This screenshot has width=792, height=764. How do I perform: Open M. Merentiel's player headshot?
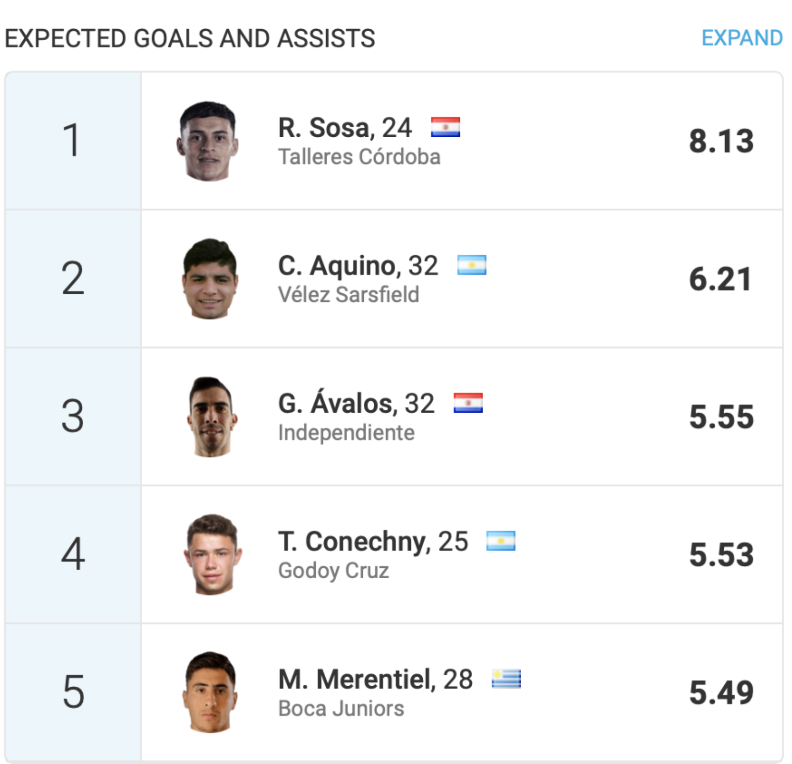(x=210, y=692)
